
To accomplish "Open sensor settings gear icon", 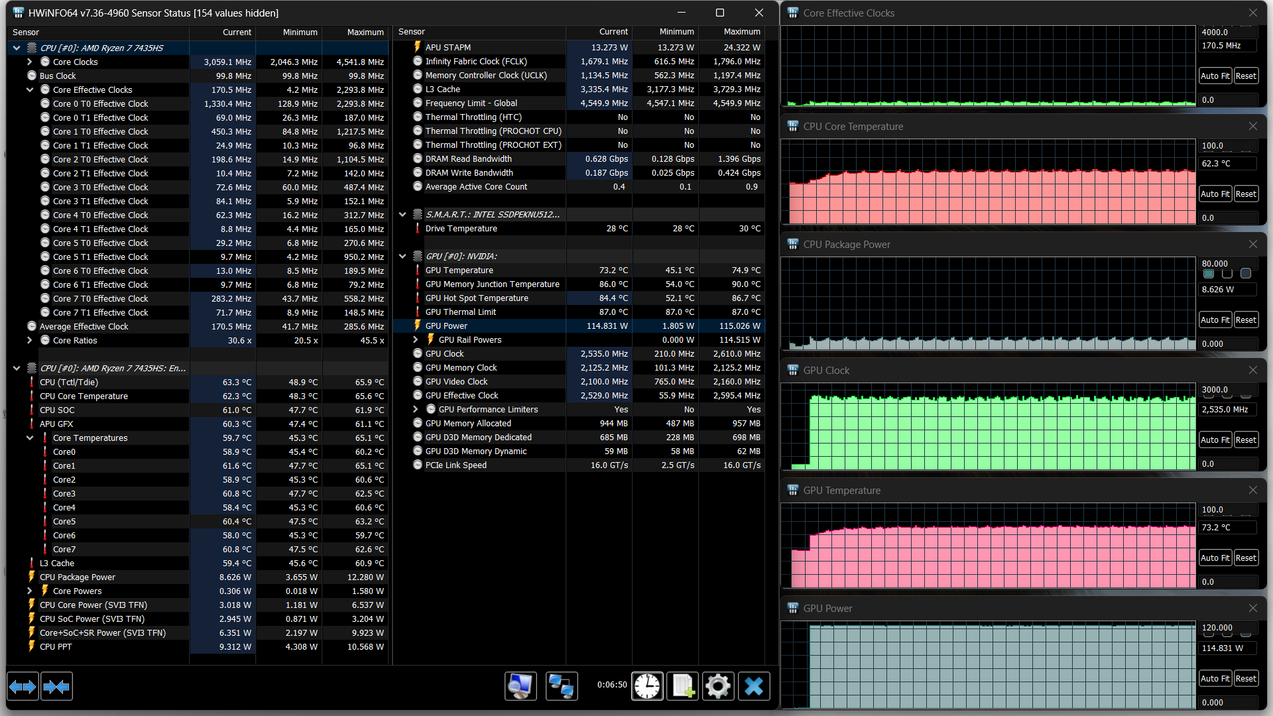I will click(x=717, y=686).
